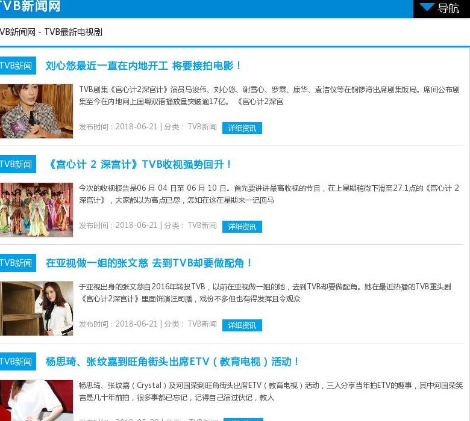
Task: Click category TVB新闻 in 张文慈 article meta
Action: coord(202,324)
